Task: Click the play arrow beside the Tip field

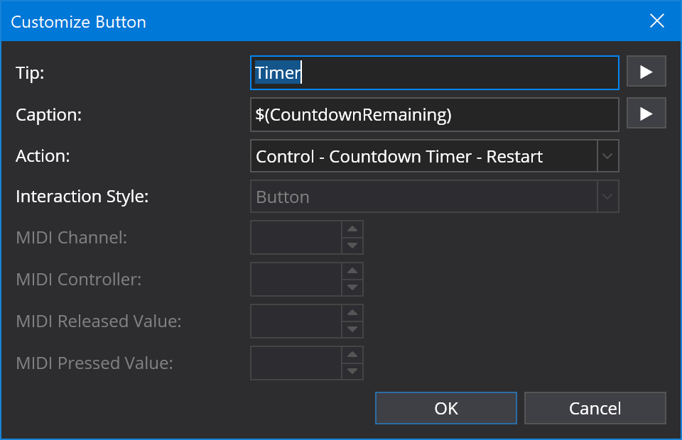Action: (x=646, y=72)
